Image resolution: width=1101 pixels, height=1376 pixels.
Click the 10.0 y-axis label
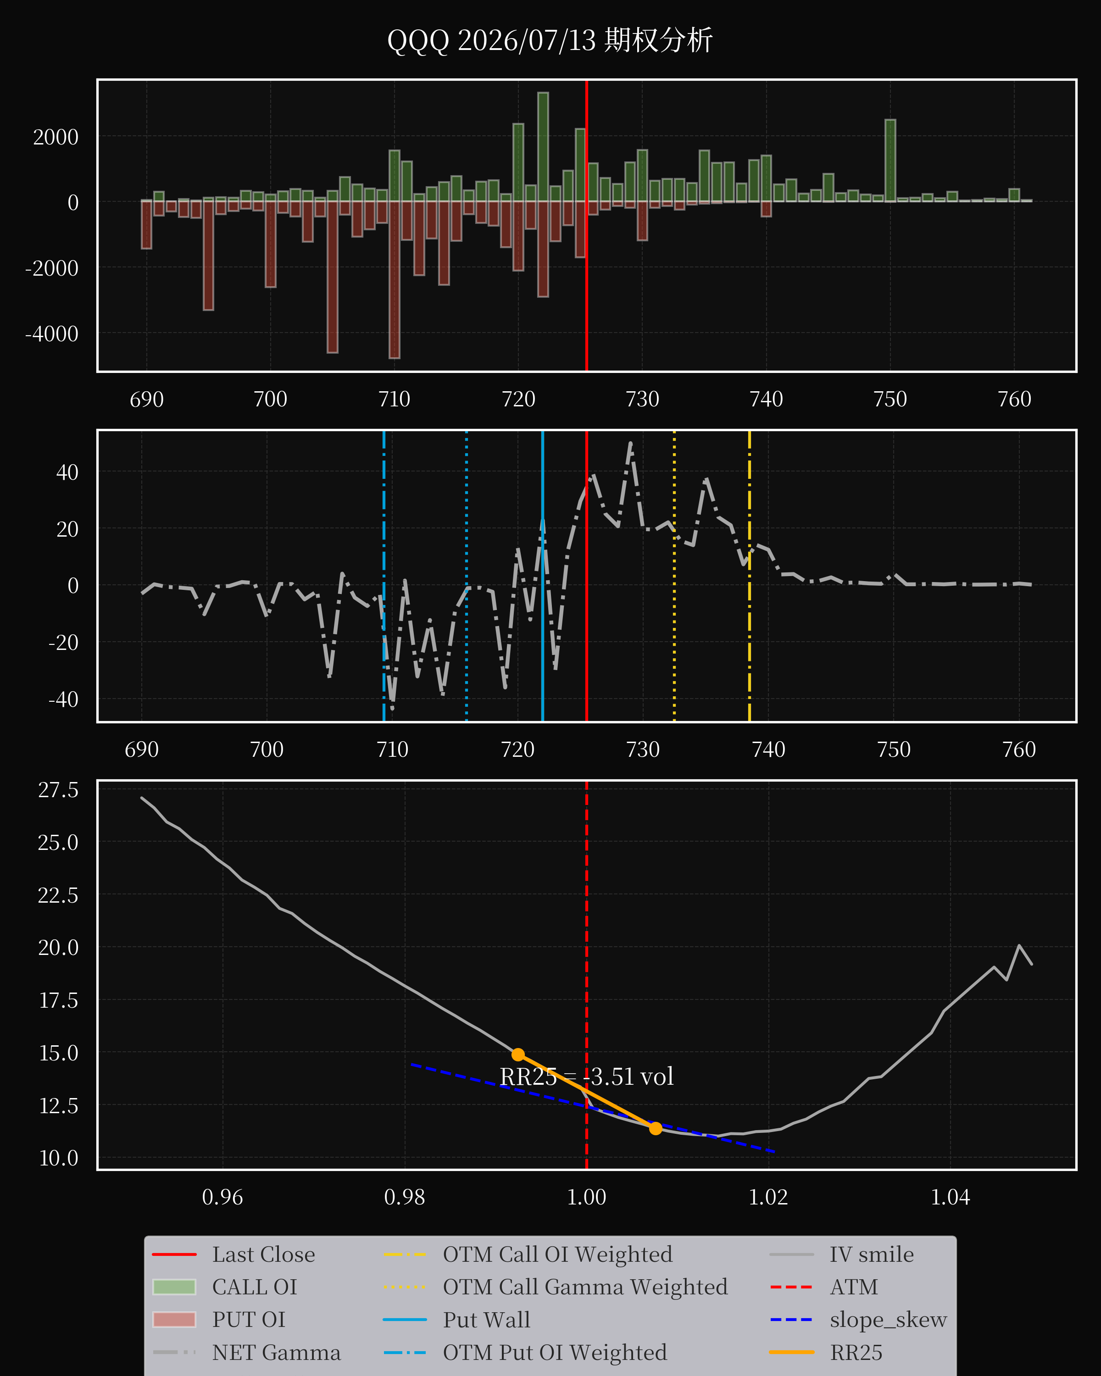coord(58,1158)
